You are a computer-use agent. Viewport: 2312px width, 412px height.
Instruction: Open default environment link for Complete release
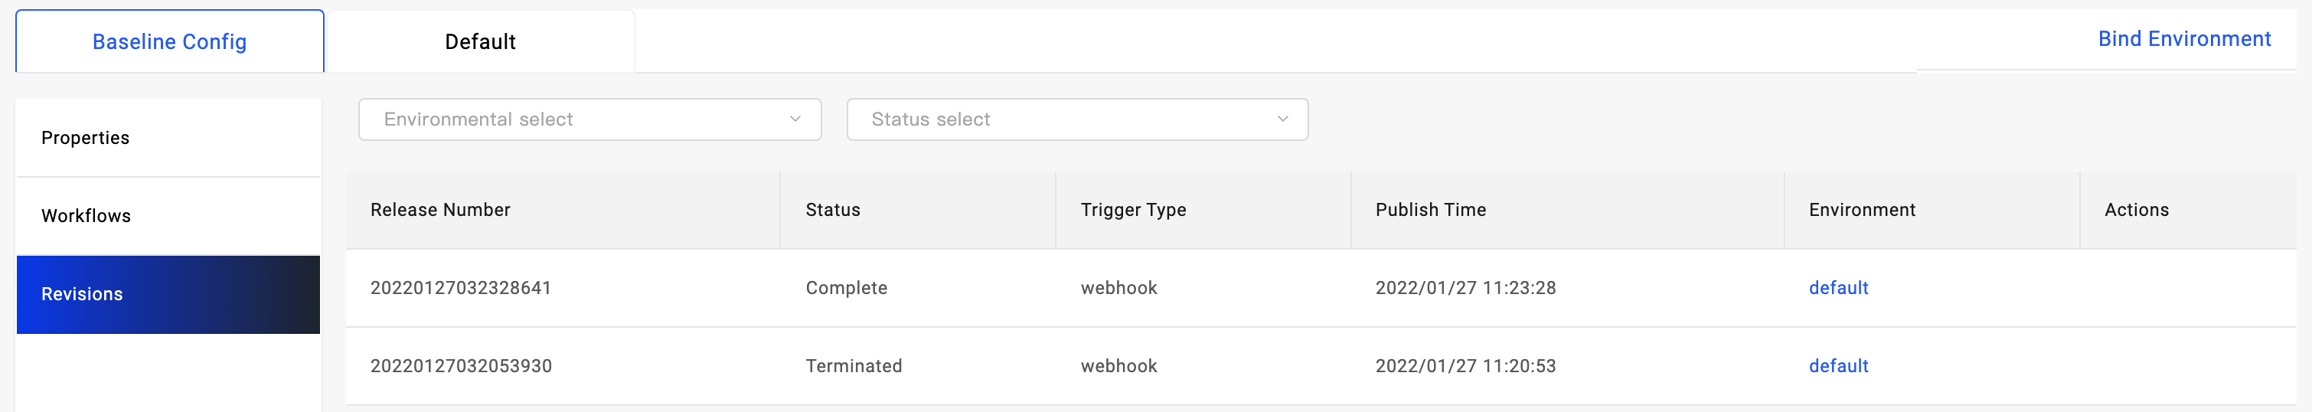[x=1838, y=288]
